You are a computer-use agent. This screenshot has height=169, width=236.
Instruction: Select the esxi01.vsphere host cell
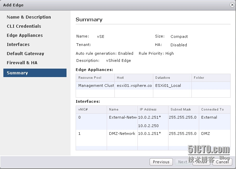tap(134, 86)
